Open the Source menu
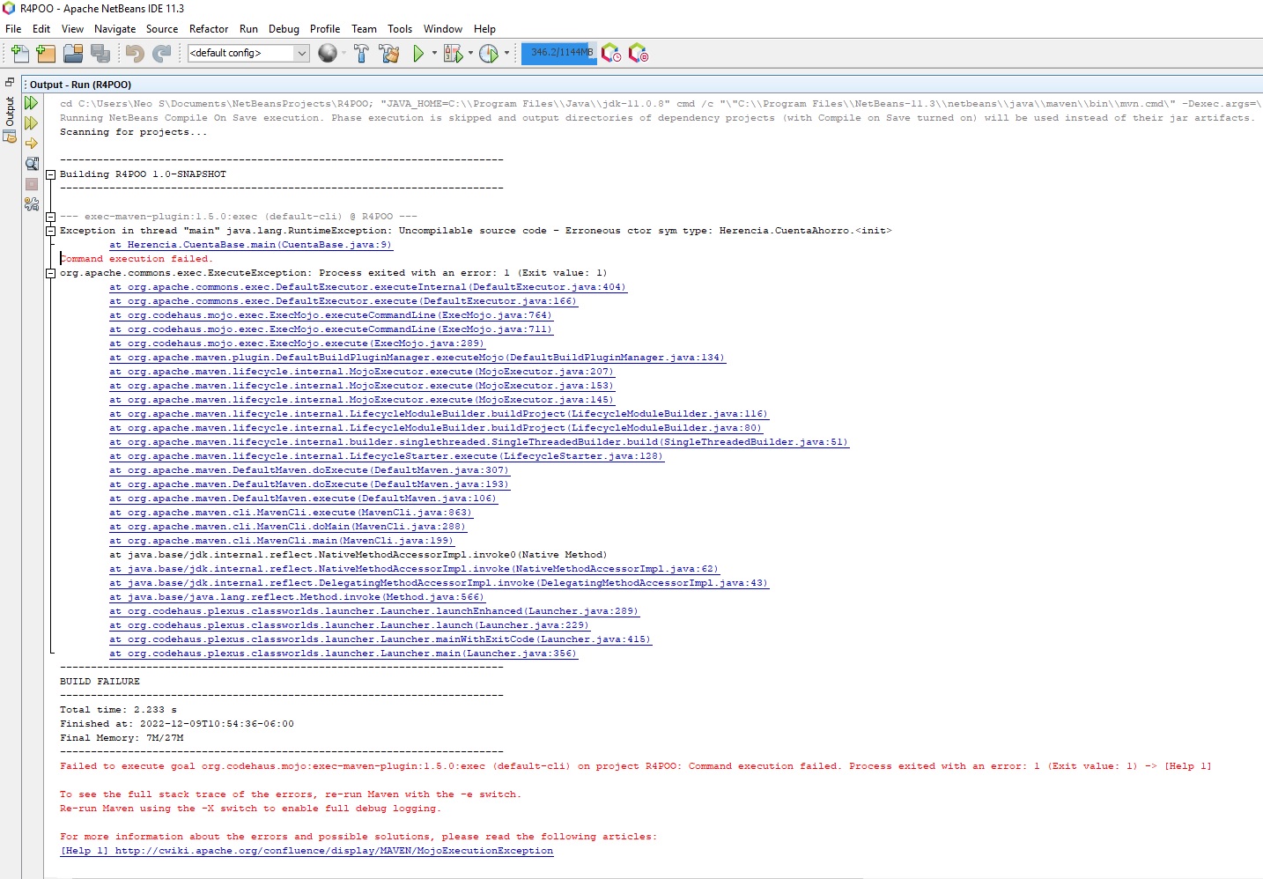 click(x=162, y=29)
